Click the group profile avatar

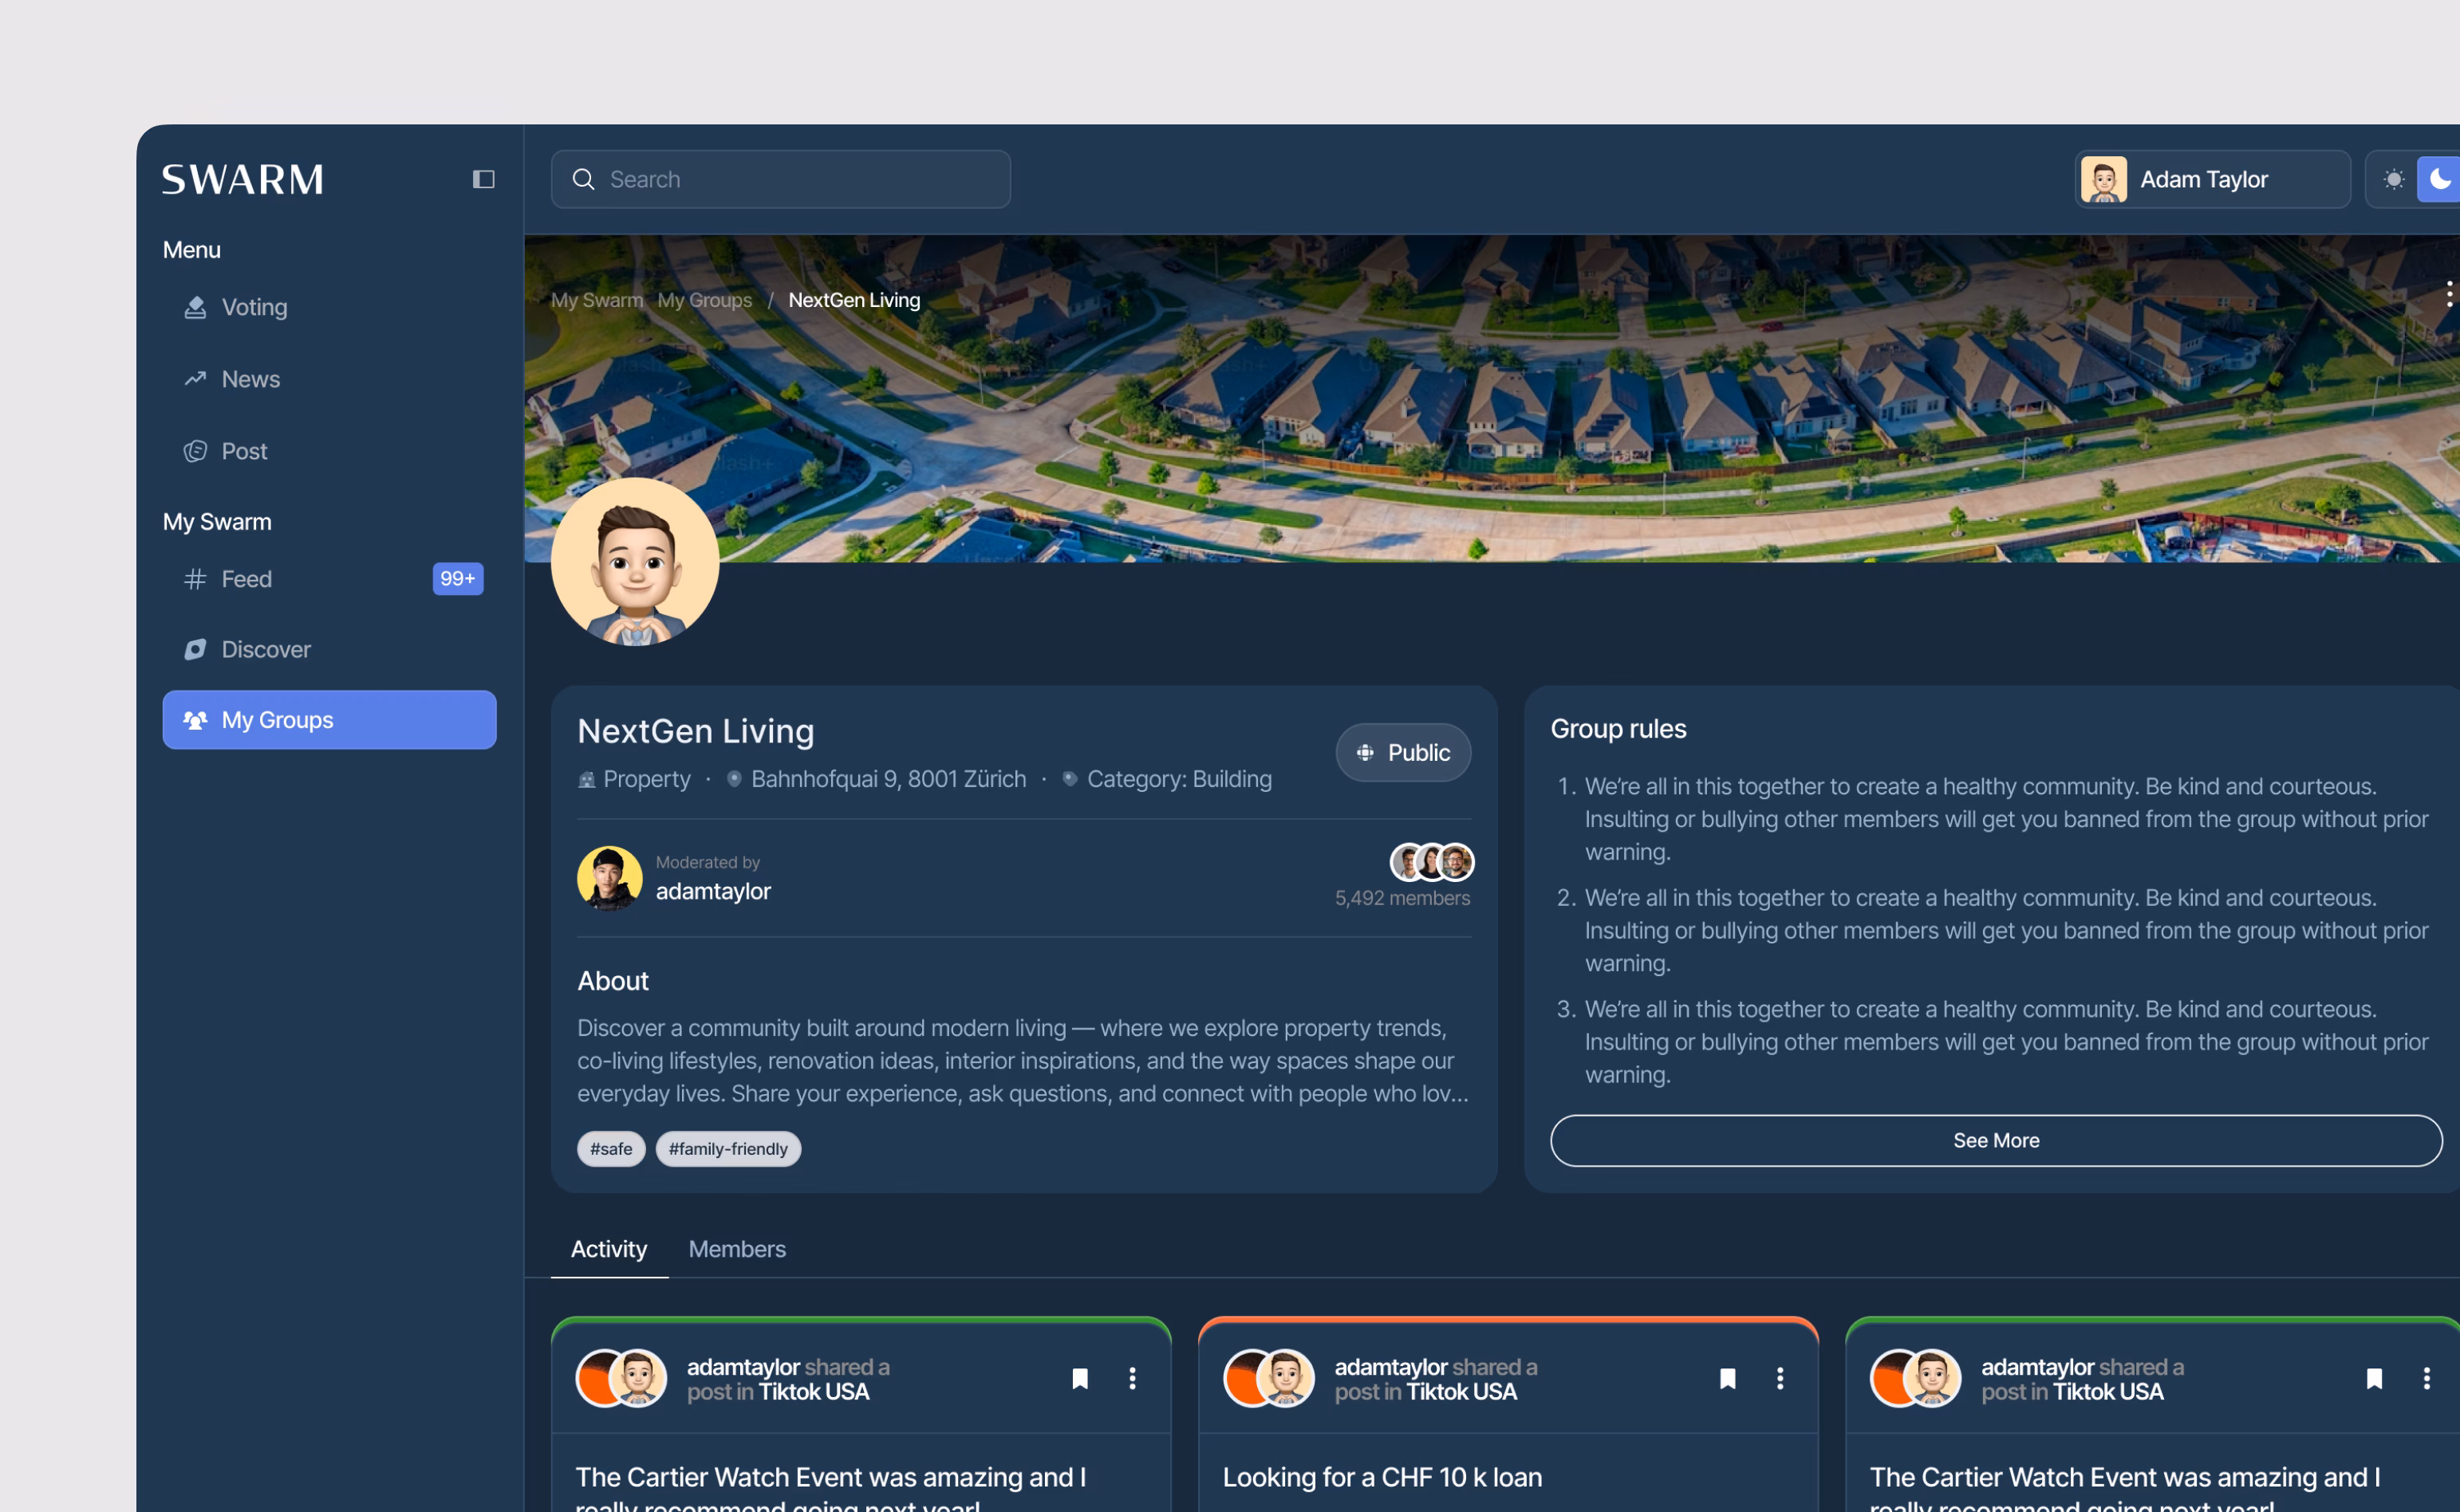coord(635,562)
